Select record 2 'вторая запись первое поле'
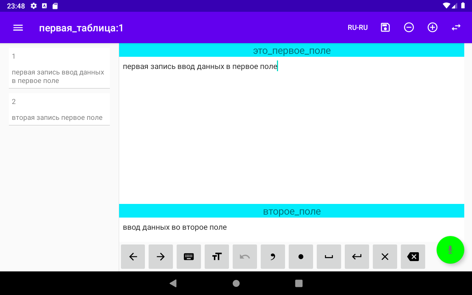472x295 pixels. coord(59,110)
